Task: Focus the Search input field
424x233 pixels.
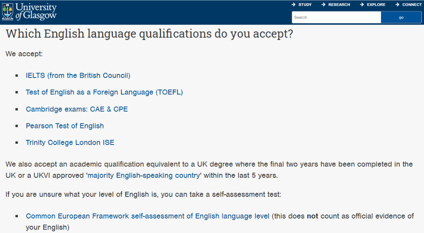Action: pos(336,17)
